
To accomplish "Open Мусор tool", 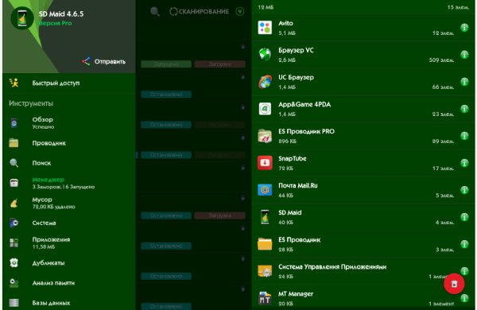I will tap(68, 203).
